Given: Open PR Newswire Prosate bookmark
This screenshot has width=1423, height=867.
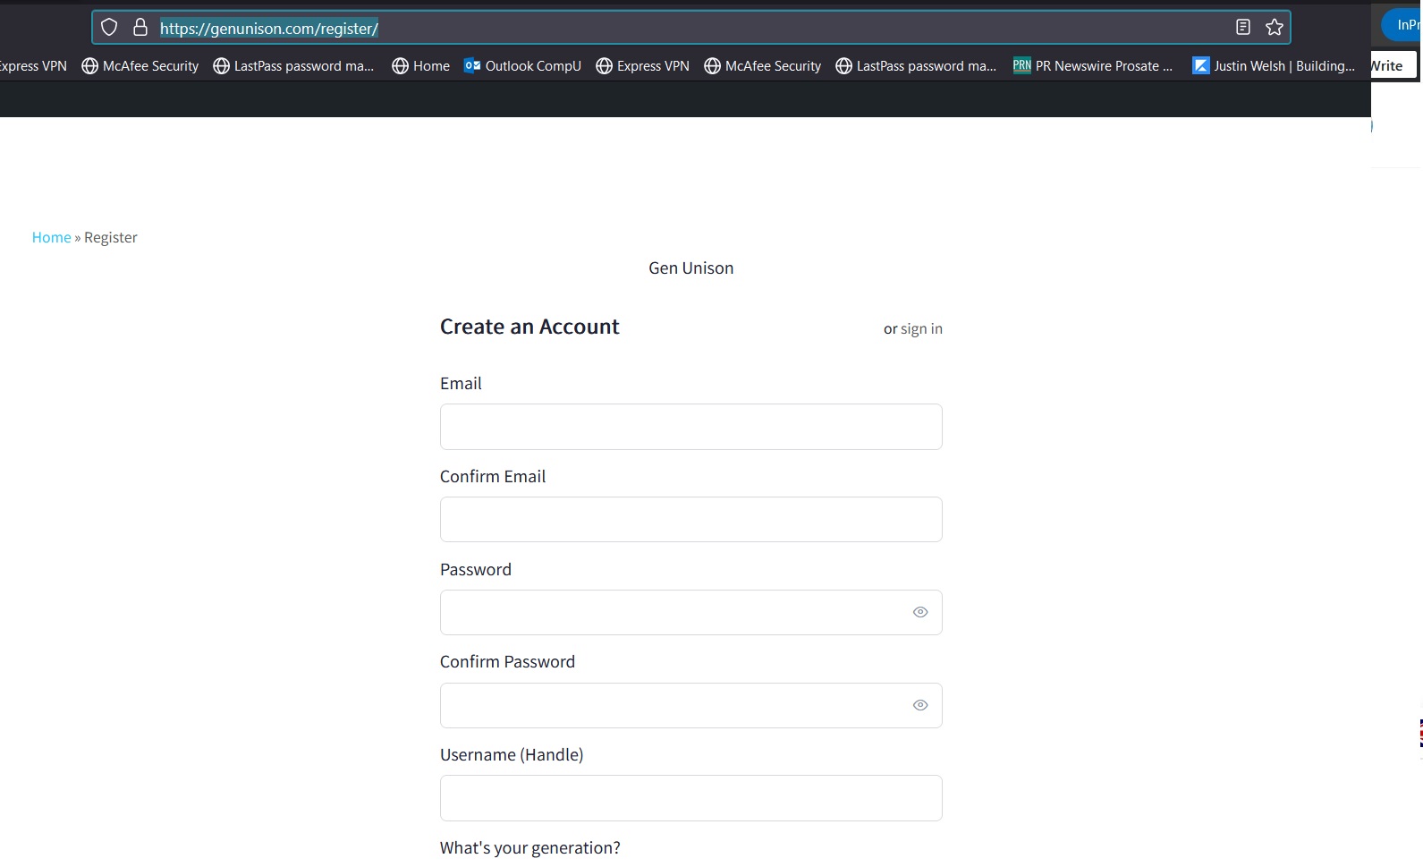Looking at the screenshot, I should (1092, 66).
